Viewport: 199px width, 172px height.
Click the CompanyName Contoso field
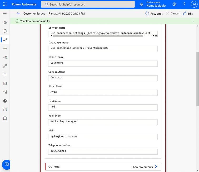point(103,78)
